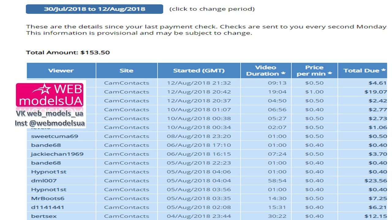392x220 pixels.
Task: Click the Video Duration column header
Action: (266, 71)
